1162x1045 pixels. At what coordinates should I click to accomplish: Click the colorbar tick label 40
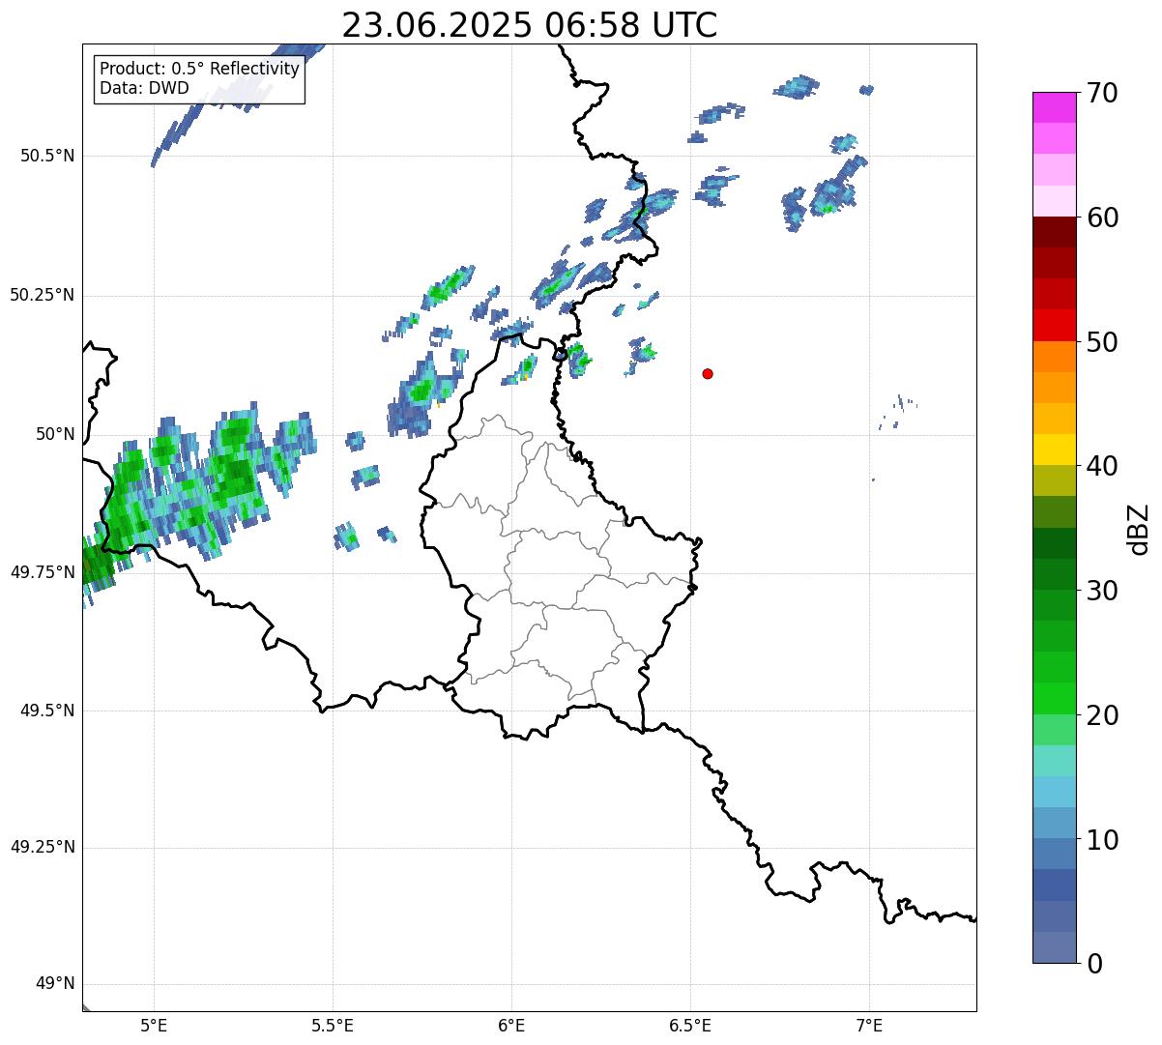click(x=1103, y=466)
